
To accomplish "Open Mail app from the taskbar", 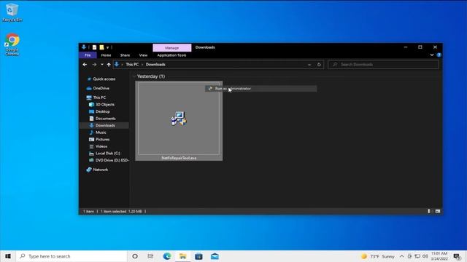I will click(215, 256).
